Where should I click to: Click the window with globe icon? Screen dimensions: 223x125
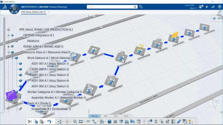click(150, 122)
